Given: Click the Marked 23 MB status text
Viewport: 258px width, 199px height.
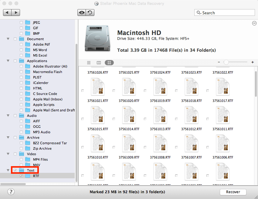Looking at the screenshot, I should (x=127, y=192).
